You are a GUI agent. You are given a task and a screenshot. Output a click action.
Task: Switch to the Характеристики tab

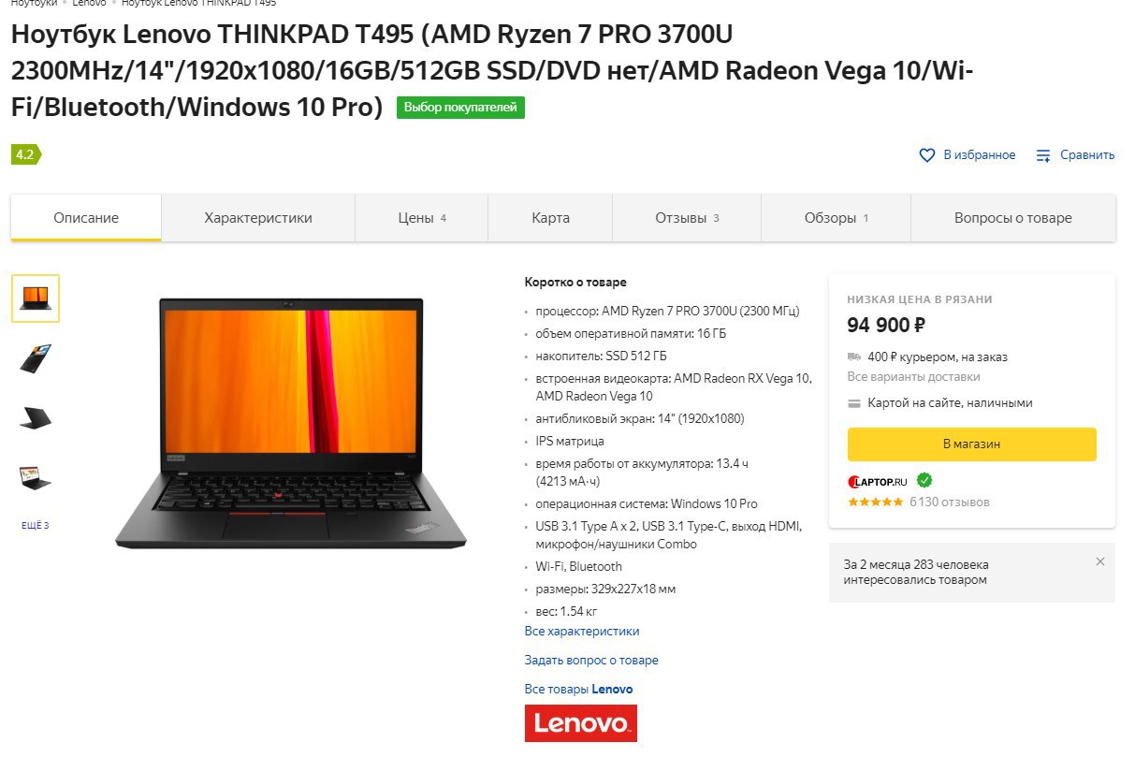tap(258, 218)
